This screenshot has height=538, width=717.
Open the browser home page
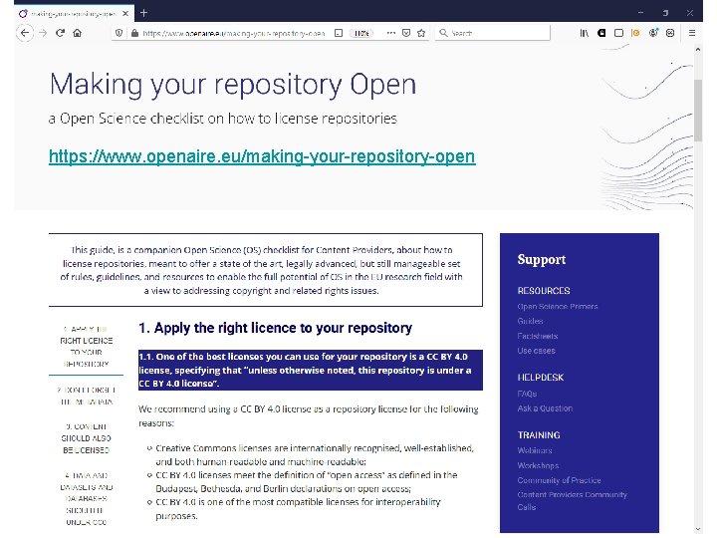(78, 33)
